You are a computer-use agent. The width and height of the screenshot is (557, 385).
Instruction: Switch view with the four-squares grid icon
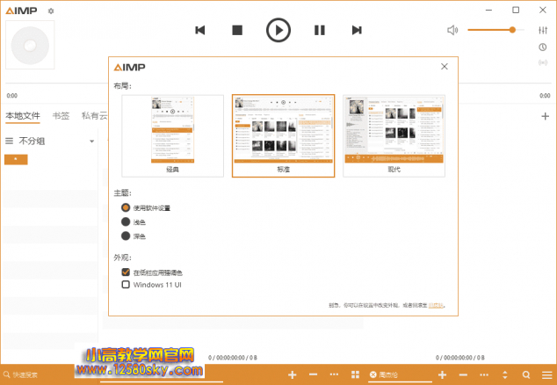(x=355, y=374)
